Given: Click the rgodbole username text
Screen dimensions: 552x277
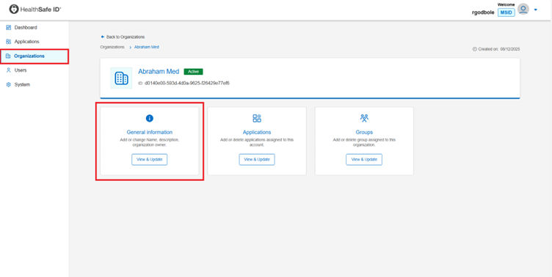Looking at the screenshot, I should click(483, 12).
